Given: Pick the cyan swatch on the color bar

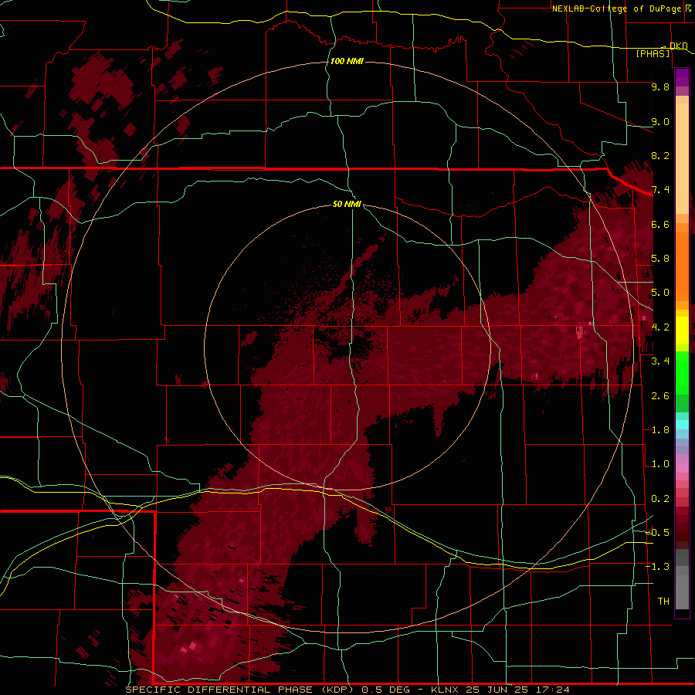Looking at the screenshot, I should coord(682,425).
